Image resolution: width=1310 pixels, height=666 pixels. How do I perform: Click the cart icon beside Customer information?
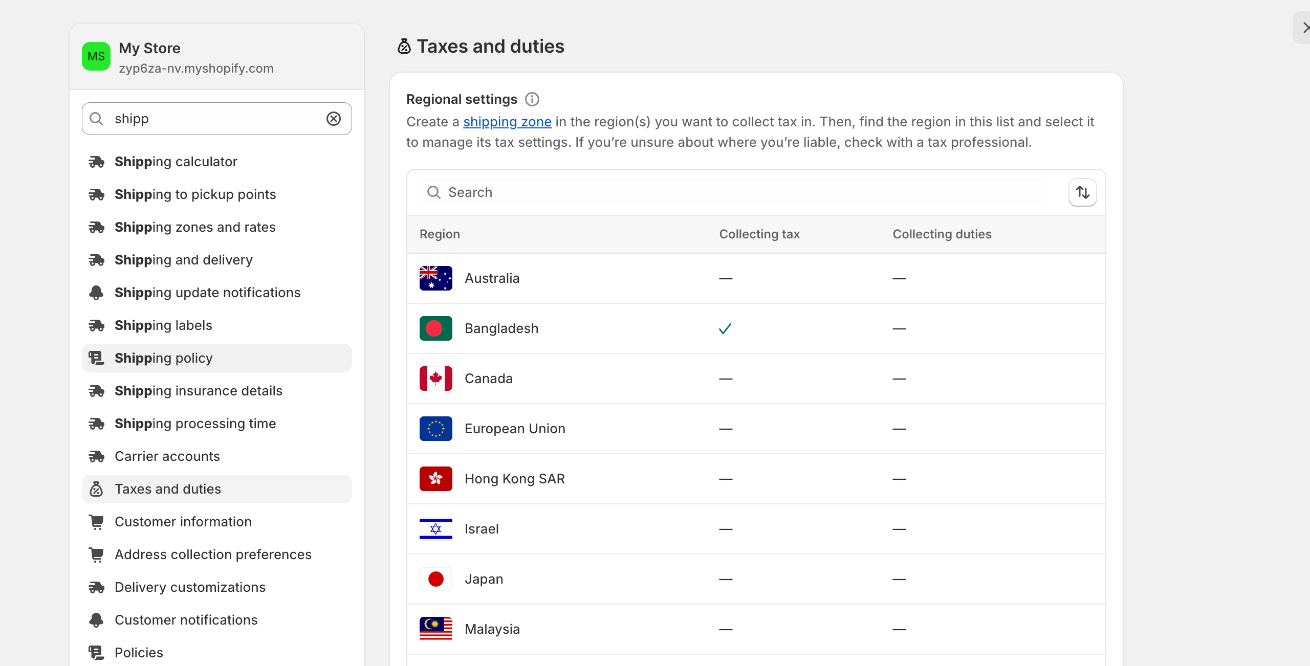point(96,522)
